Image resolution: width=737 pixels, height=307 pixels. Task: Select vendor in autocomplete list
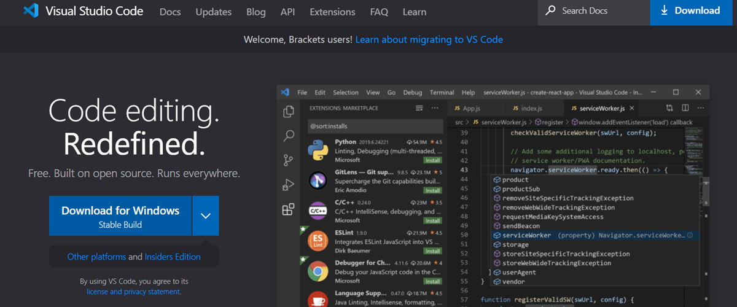click(x=596, y=281)
